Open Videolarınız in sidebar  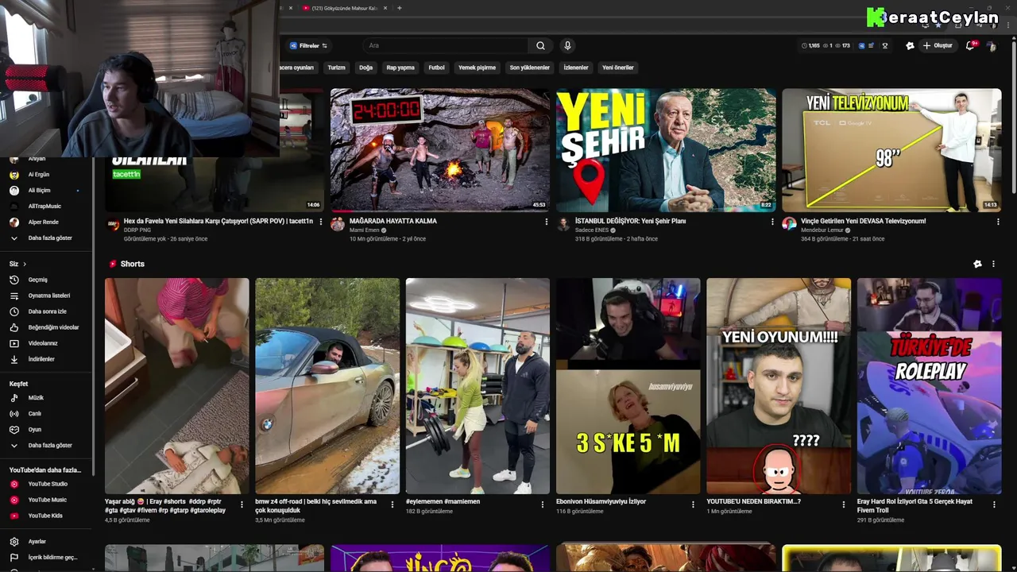43,343
